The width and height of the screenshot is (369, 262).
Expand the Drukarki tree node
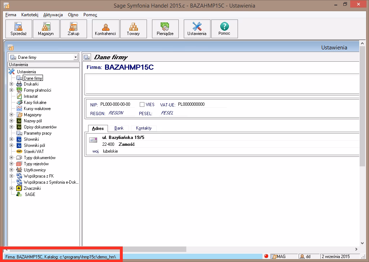click(12, 84)
